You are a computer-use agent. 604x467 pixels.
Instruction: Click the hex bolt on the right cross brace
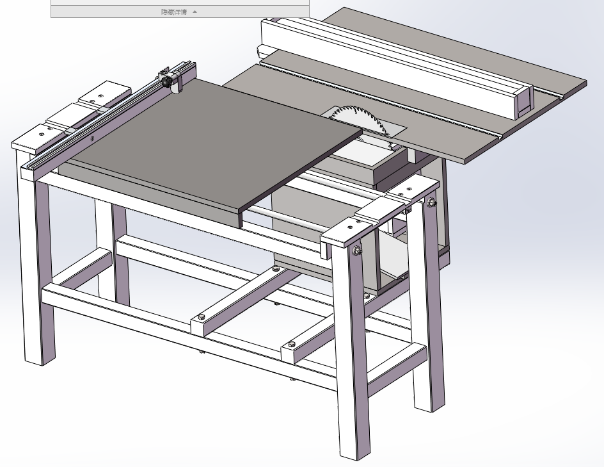[292, 345]
